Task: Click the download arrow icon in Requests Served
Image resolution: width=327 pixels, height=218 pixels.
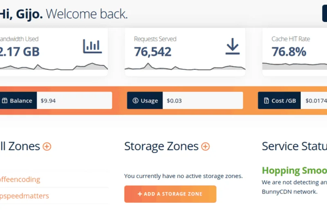Action: point(232,46)
